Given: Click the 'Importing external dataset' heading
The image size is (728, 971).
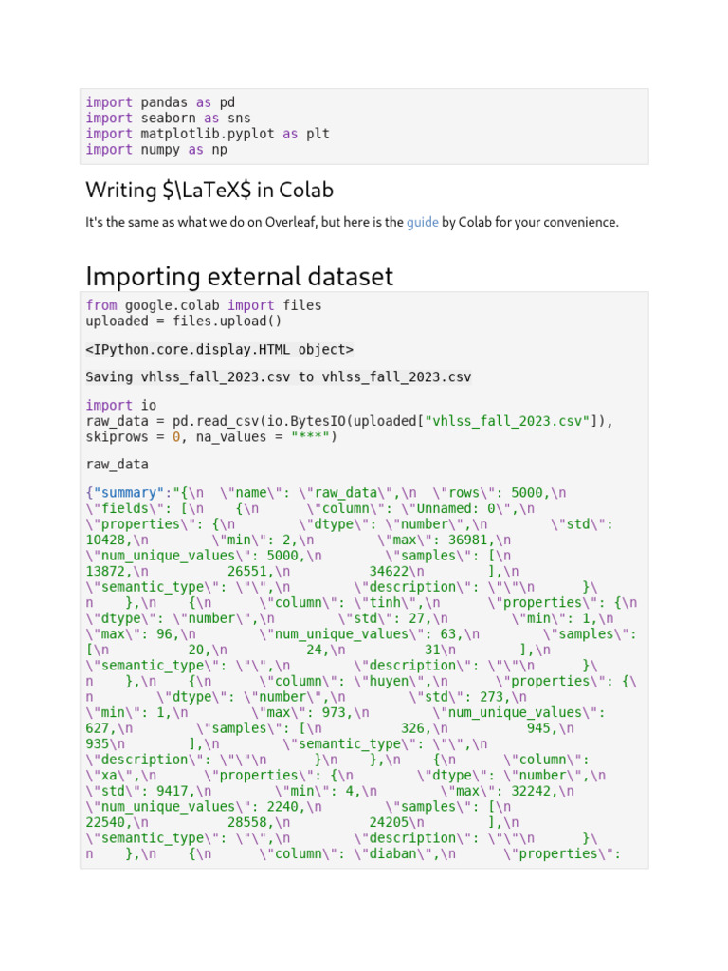Looking at the screenshot, I should coord(239,276).
